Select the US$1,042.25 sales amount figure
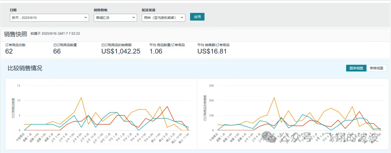This screenshot has height=153, width=391. click(121, 51)
